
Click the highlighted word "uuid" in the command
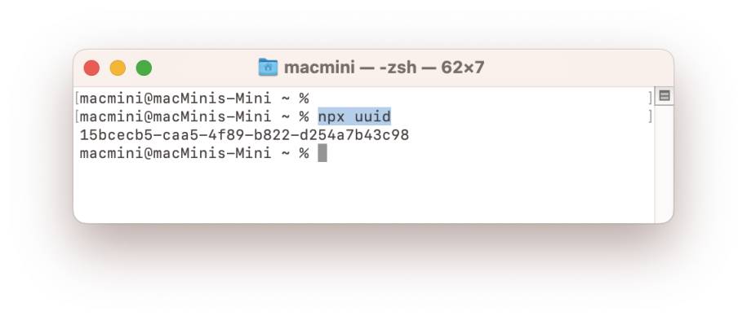372,116
